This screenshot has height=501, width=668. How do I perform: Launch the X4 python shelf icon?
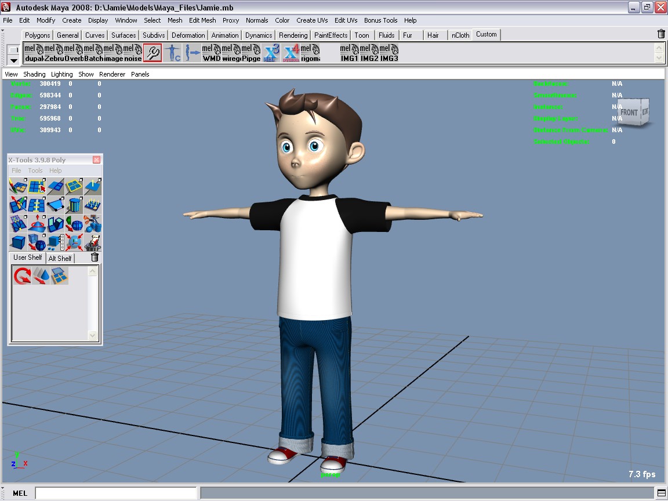point(291,53)
